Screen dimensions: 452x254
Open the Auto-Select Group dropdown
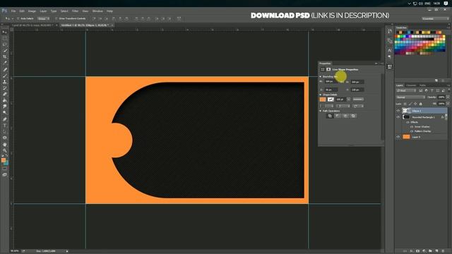[x=44, y=18]
